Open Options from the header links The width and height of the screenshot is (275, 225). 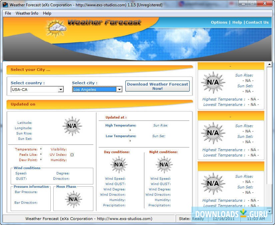point(219,22)
